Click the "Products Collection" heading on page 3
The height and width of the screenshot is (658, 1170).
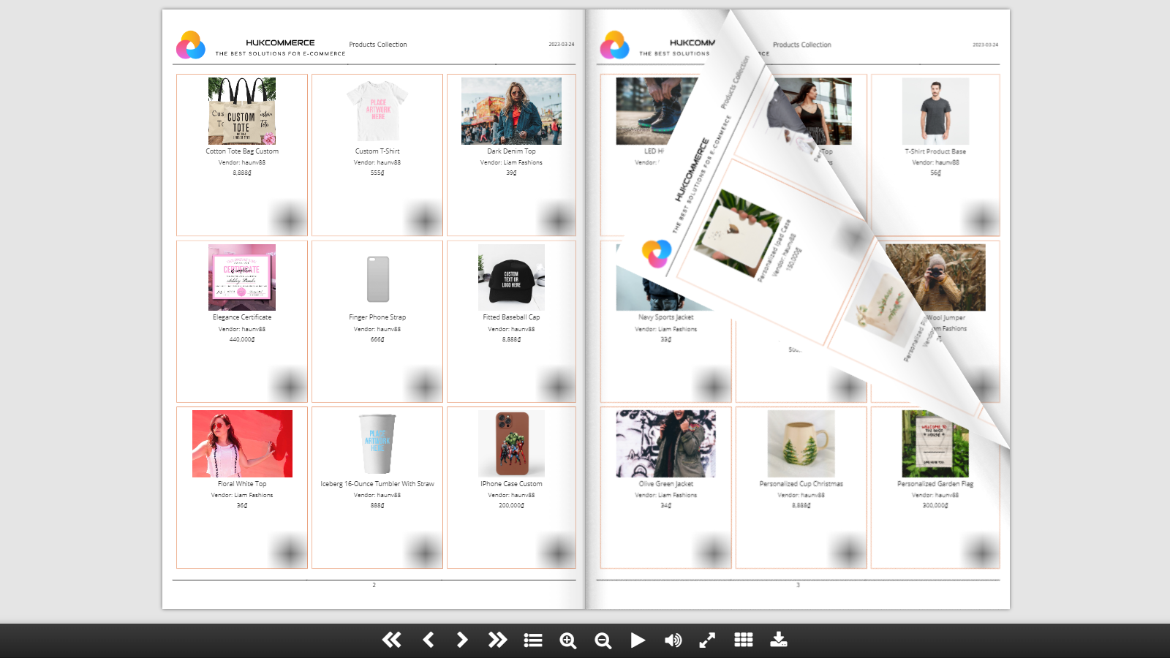click(802, 45)
